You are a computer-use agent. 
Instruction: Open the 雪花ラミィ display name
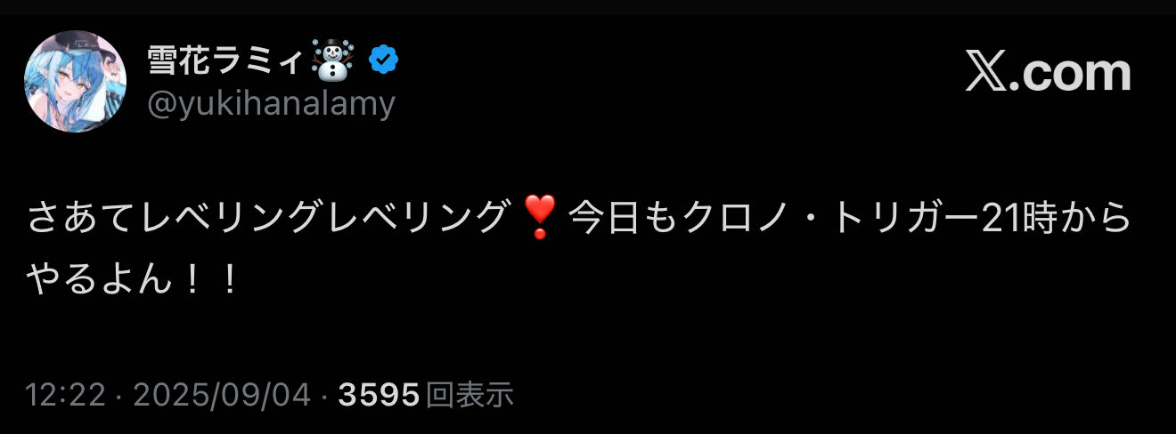coord(227,60)
